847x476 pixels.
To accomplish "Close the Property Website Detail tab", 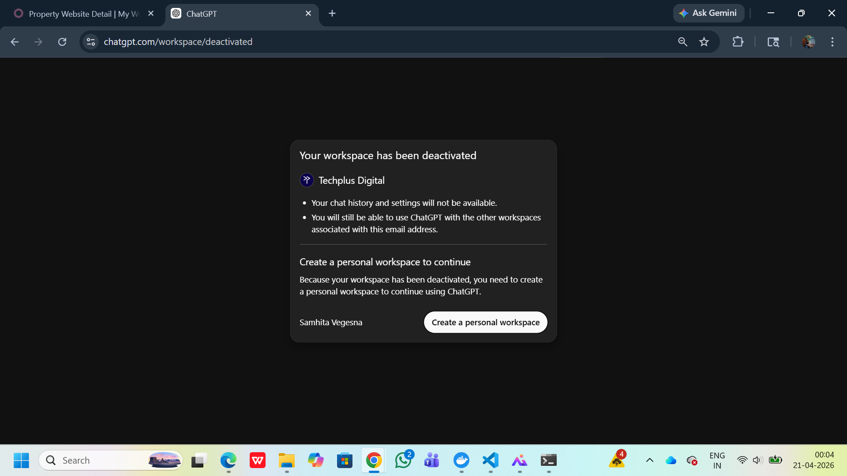I will coord(151,14).
